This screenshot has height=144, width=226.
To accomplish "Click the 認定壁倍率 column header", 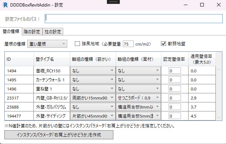I will pyautogui.click(x=175, y=59).
